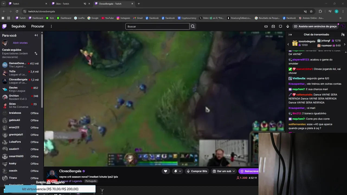Click the Português language tag

(91, 181)
